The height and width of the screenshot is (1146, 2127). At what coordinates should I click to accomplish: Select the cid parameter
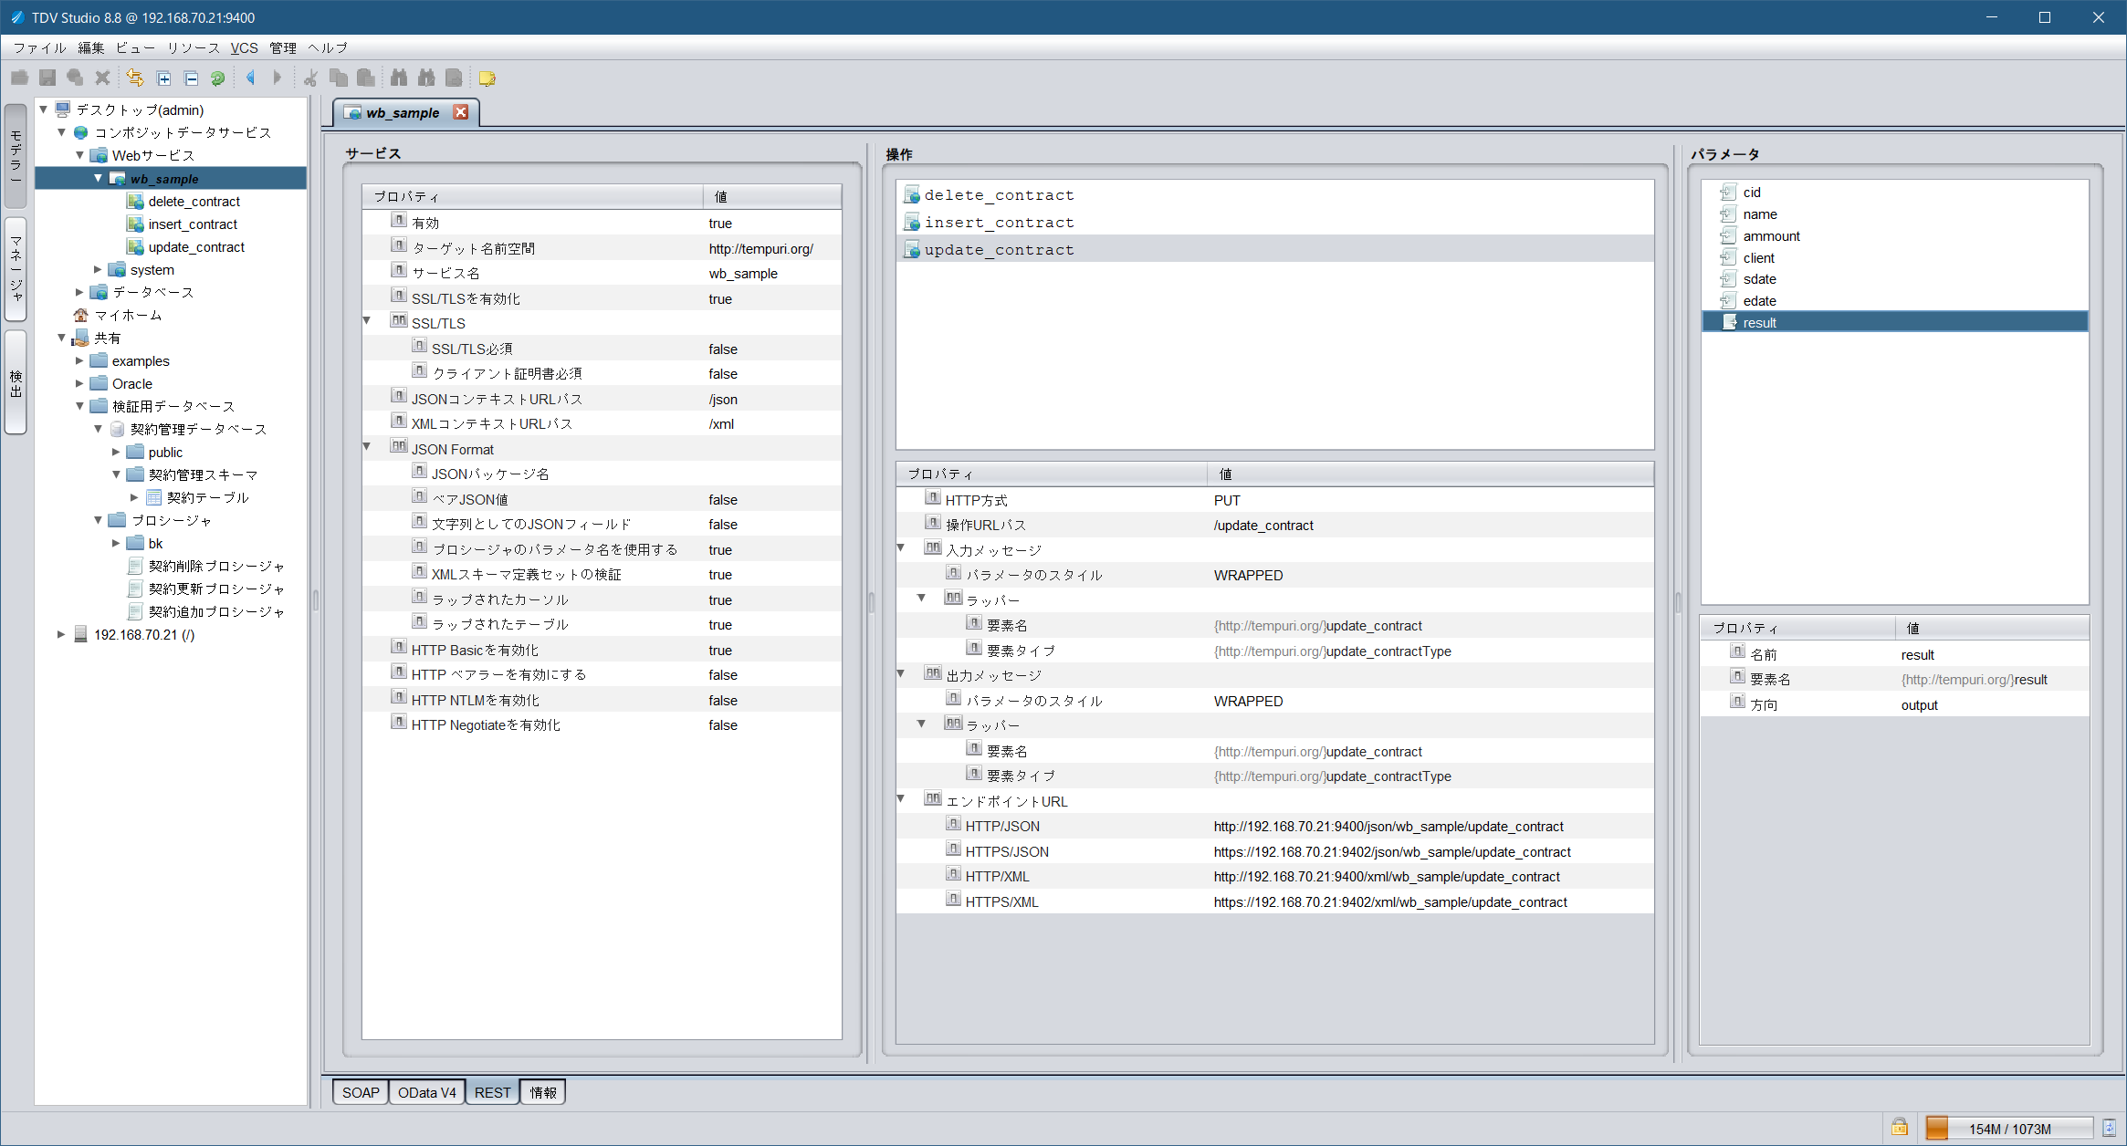point(1752,193)
